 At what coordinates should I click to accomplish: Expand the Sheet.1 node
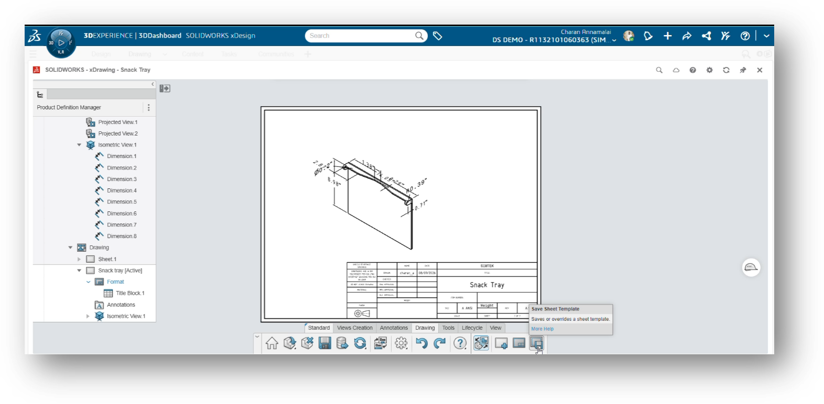79,259
